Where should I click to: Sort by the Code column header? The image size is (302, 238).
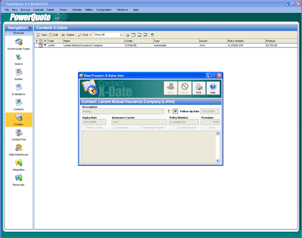[x=55, y=41]
